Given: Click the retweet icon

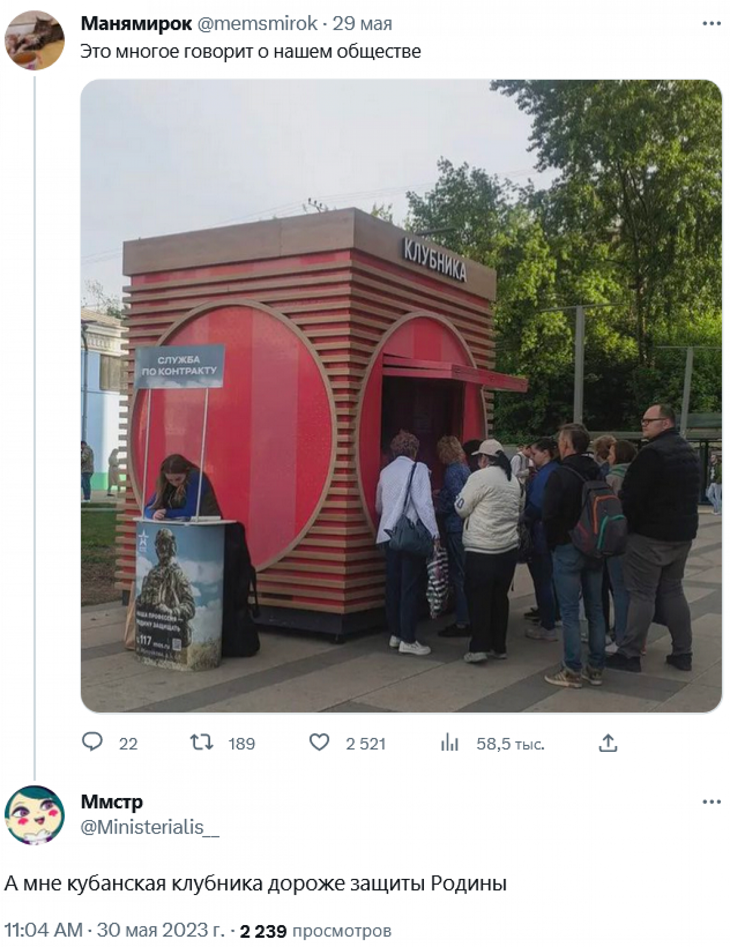Looking at the screenshot, I should click(x=201, y=742).
